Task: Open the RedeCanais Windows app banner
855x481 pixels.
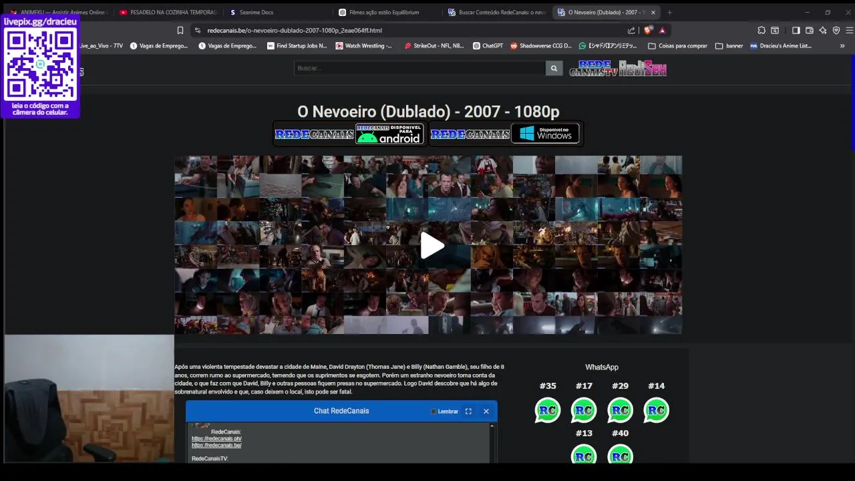Action: coord(506,134)
